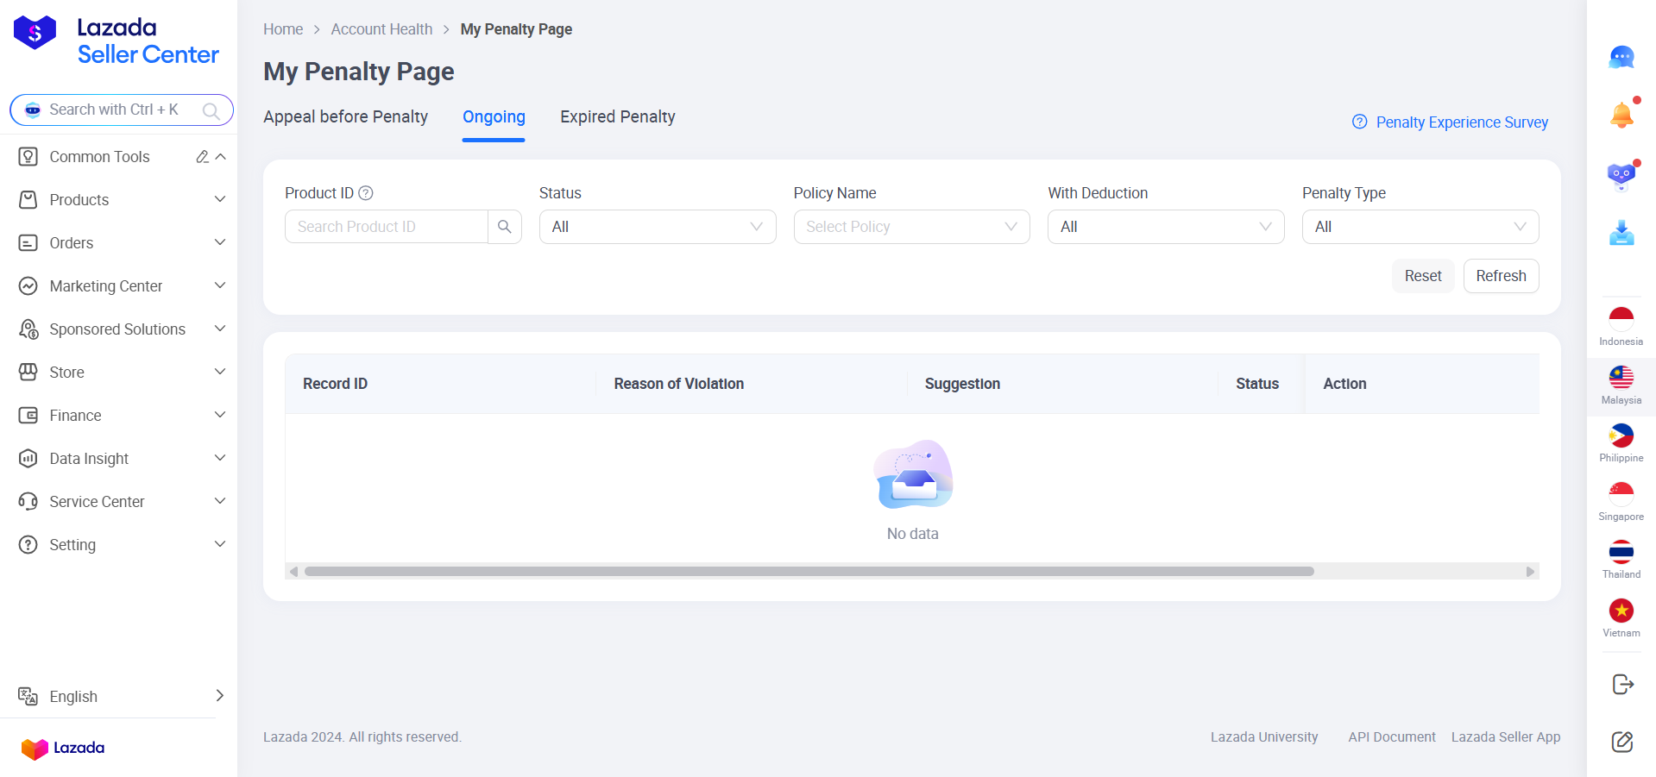The height and width of the screenshot is (777, 1656).
Task: Switch to the Vietnam store flag
Action: [1621, 617]
